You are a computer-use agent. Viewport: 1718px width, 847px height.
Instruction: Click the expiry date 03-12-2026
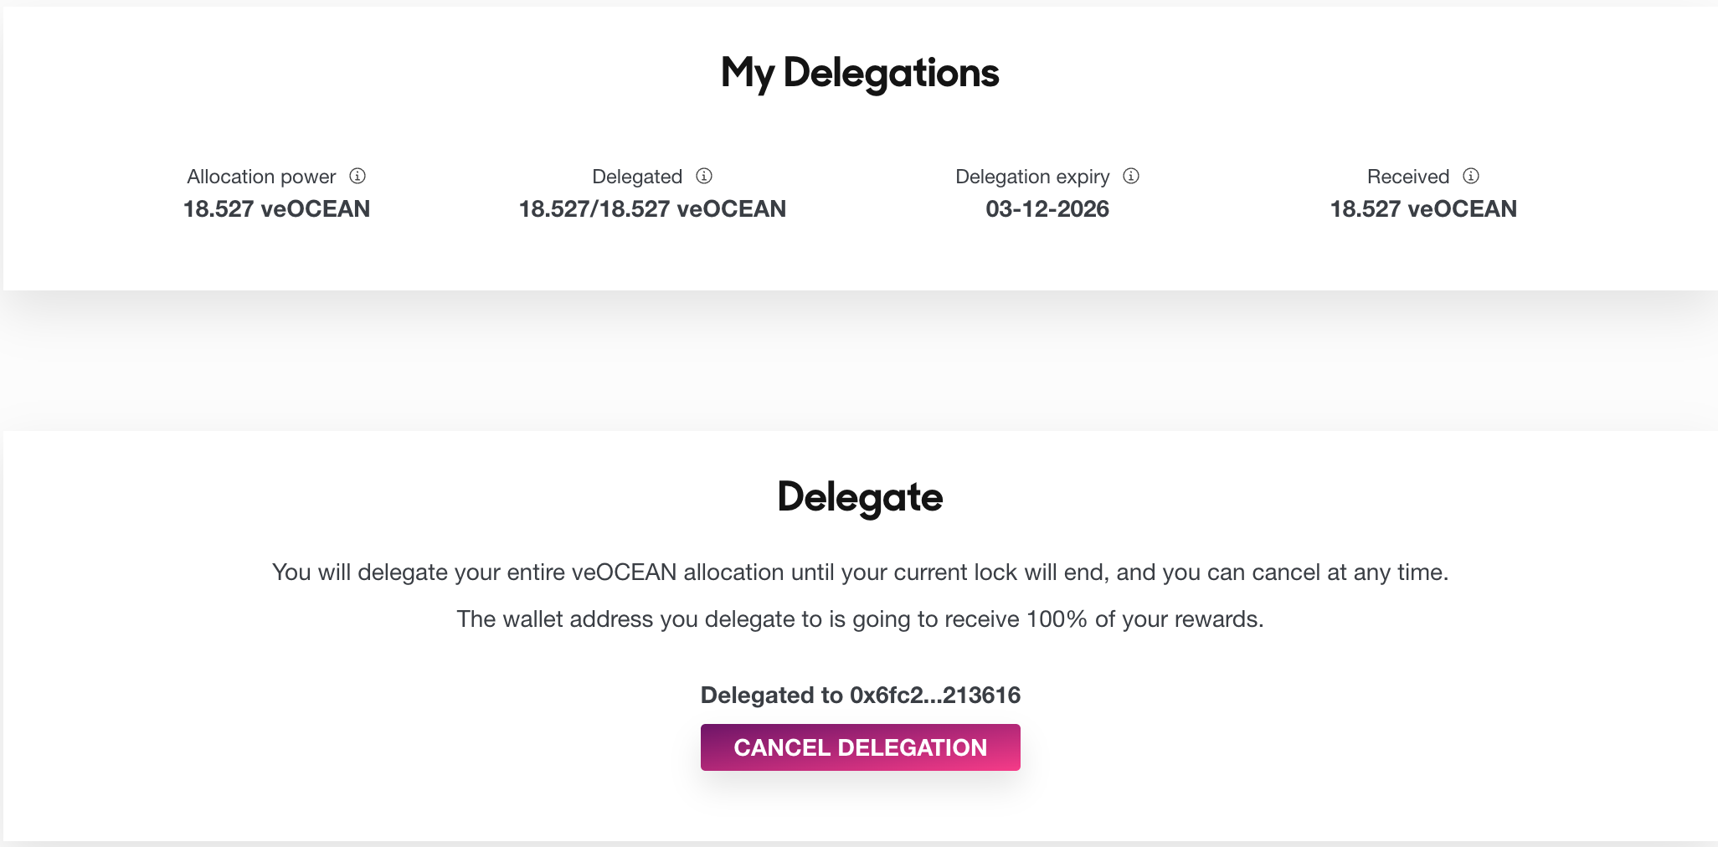1047,209
